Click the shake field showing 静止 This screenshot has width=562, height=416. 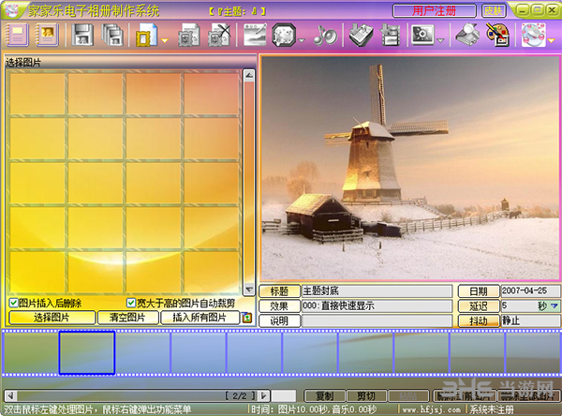[530, 320]
